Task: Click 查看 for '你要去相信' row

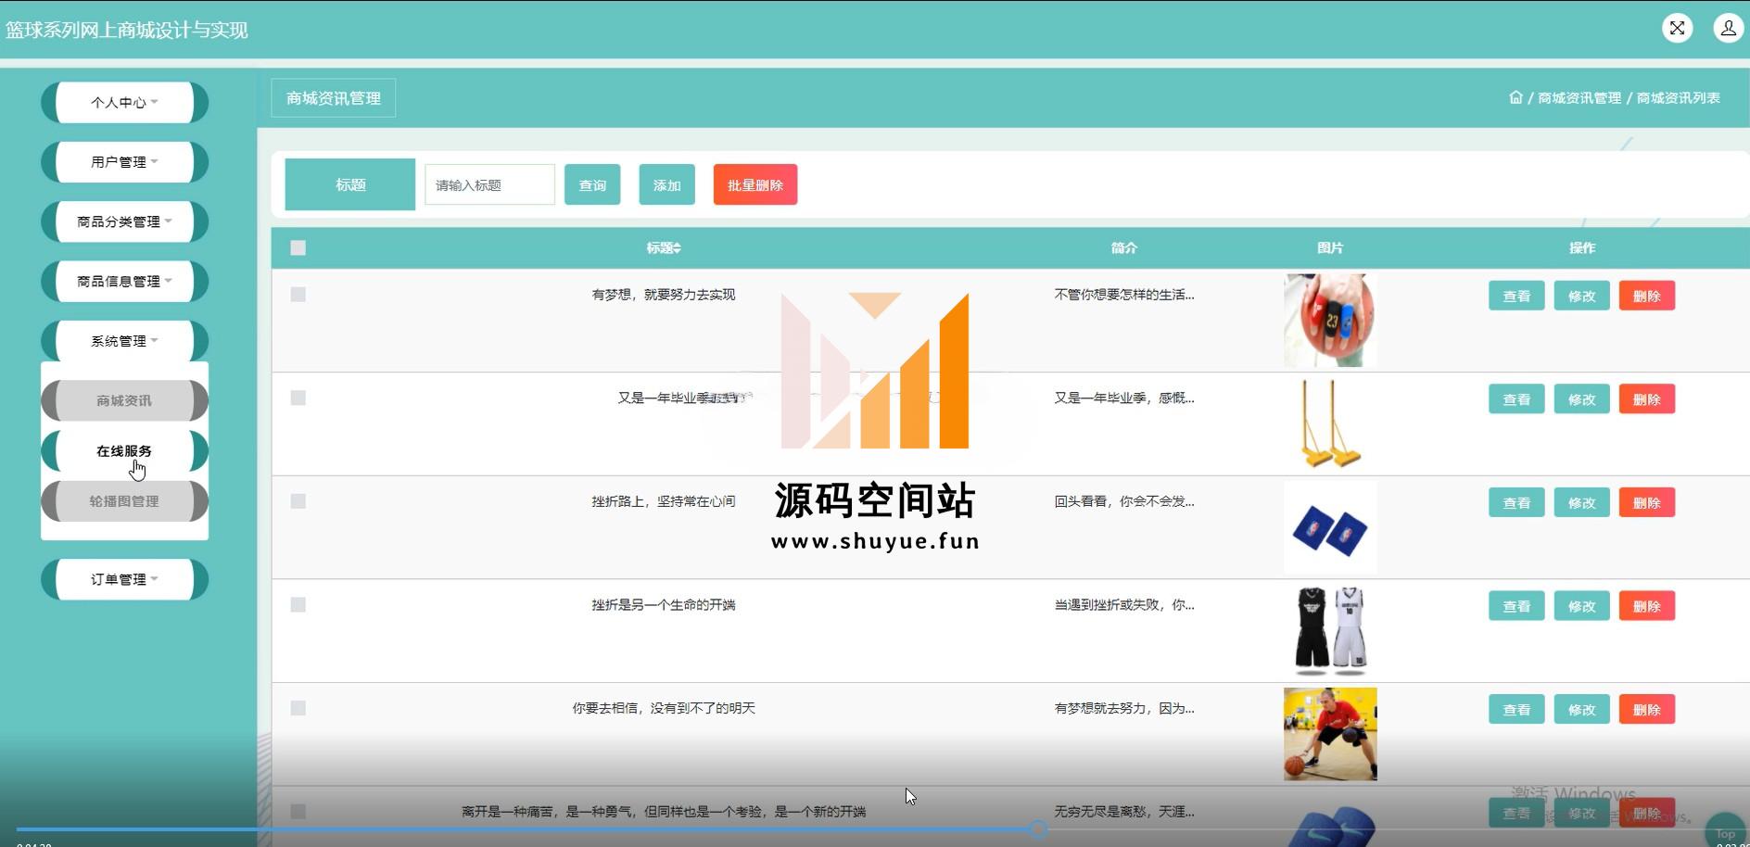Action: pyautogui.click(x=1516, y=709)
